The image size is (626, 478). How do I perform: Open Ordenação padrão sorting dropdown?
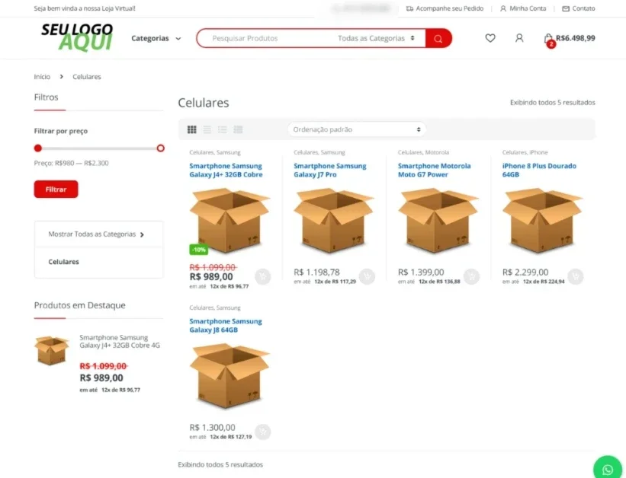coord(357,129)
